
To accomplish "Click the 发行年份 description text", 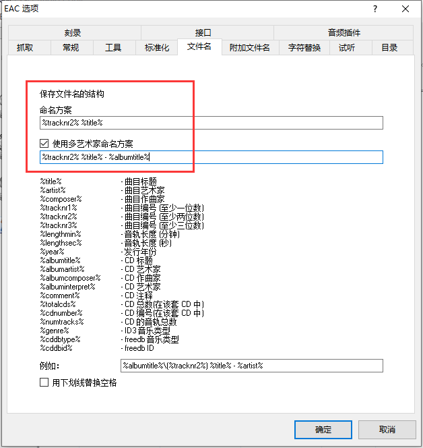I will click(140, 252).
